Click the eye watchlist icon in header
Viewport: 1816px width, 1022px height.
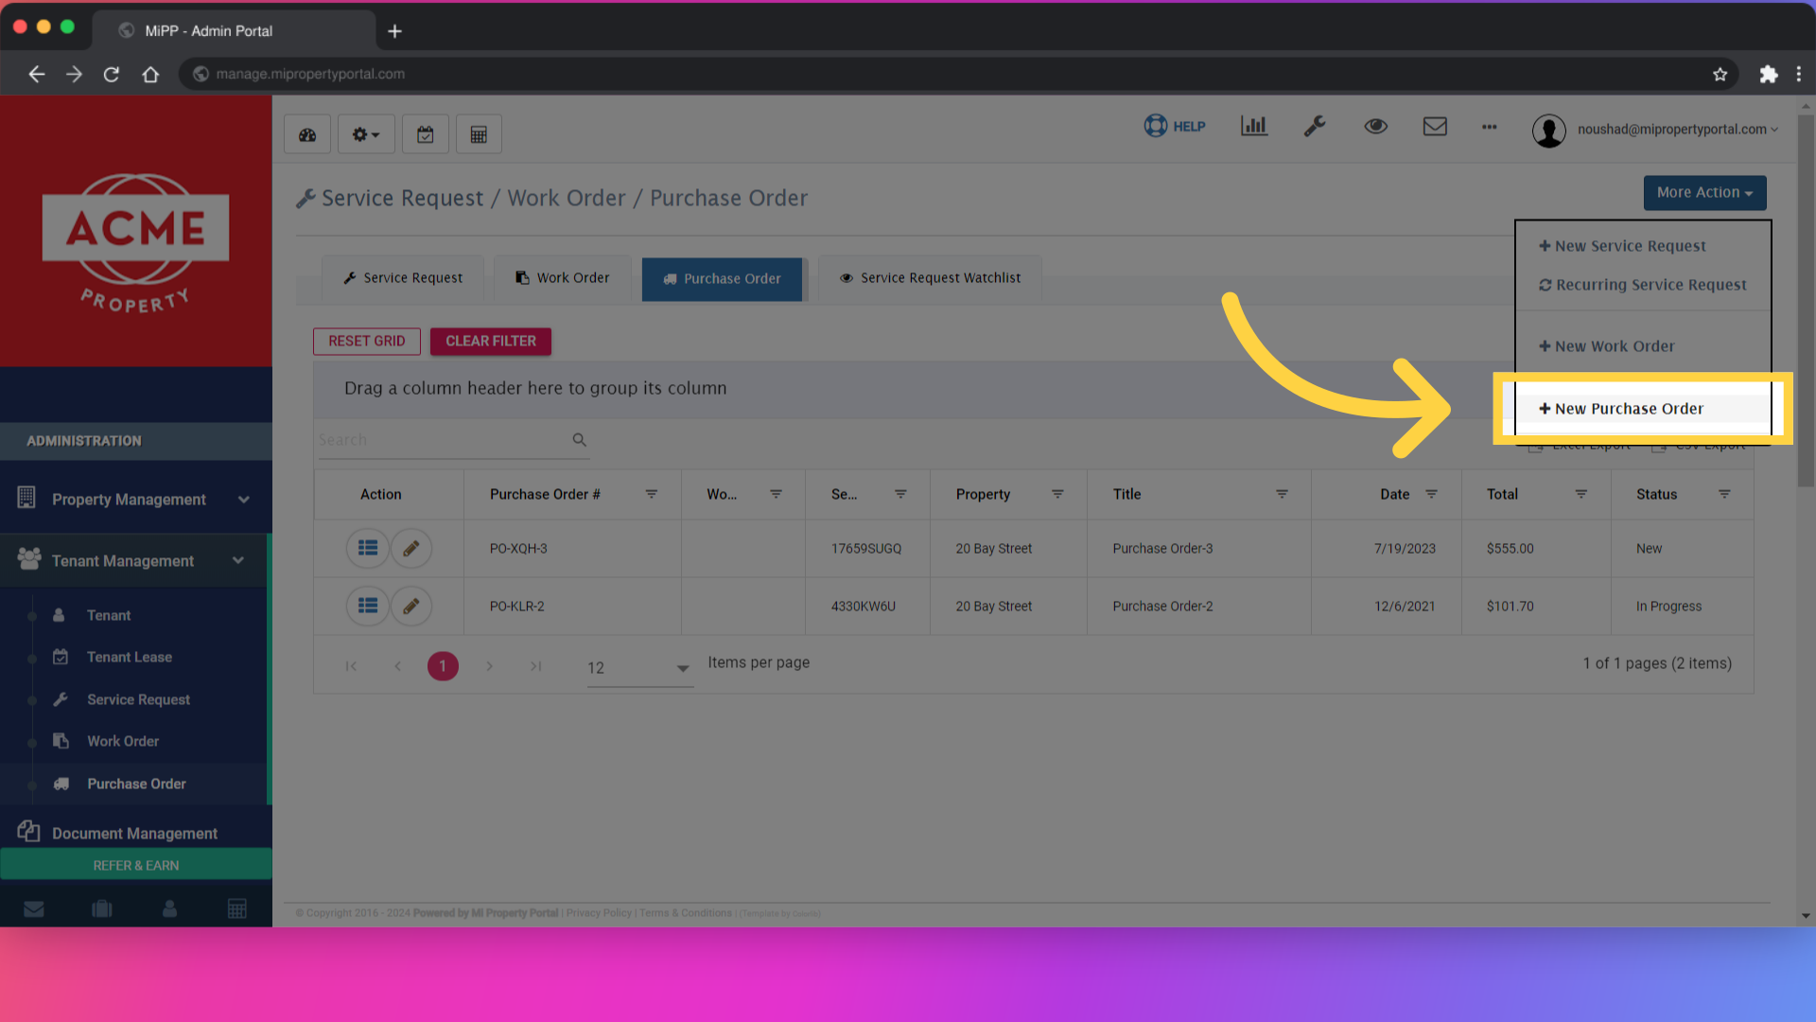click(1375, 126)
